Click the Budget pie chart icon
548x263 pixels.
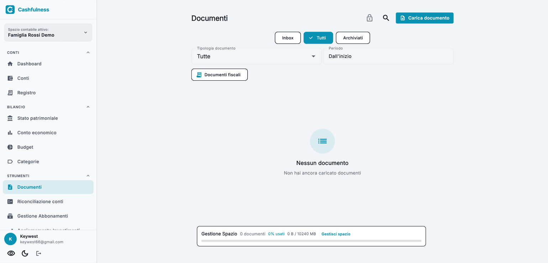[10, 147]
